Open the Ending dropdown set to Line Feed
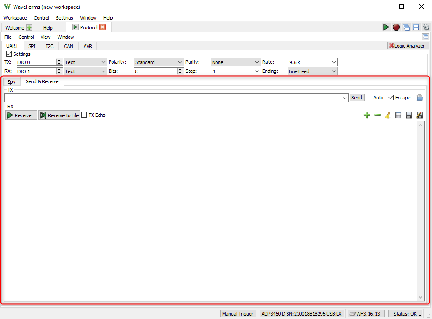Image resolution: width=432 pixels, height=319 pixels. click(312, 71)
